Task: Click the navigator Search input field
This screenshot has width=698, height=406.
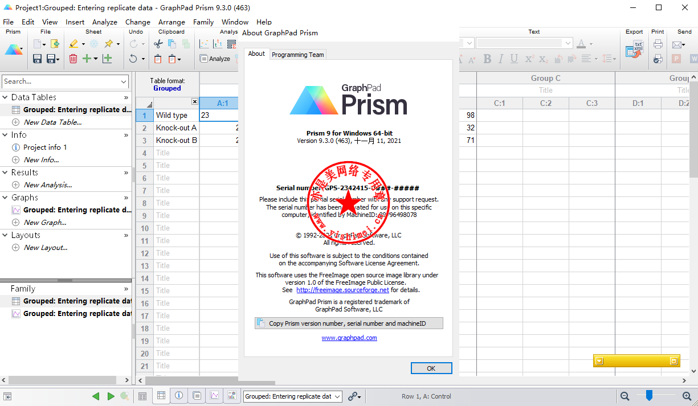Action: tap(62, 81)
